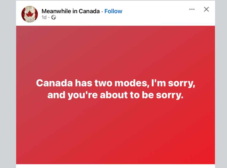Image resolution: width=227 pixels, height=168 pixels.
Task: Click the Canada flag profile avatar
Action: [x=30, y=14]
